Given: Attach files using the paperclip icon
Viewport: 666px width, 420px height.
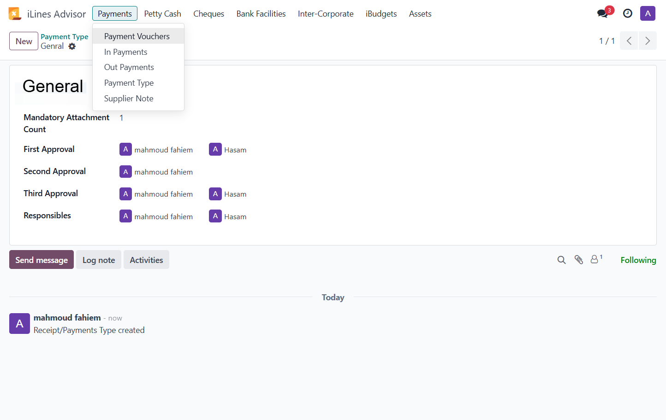Looking at the screenshot, I should point(579,260).
